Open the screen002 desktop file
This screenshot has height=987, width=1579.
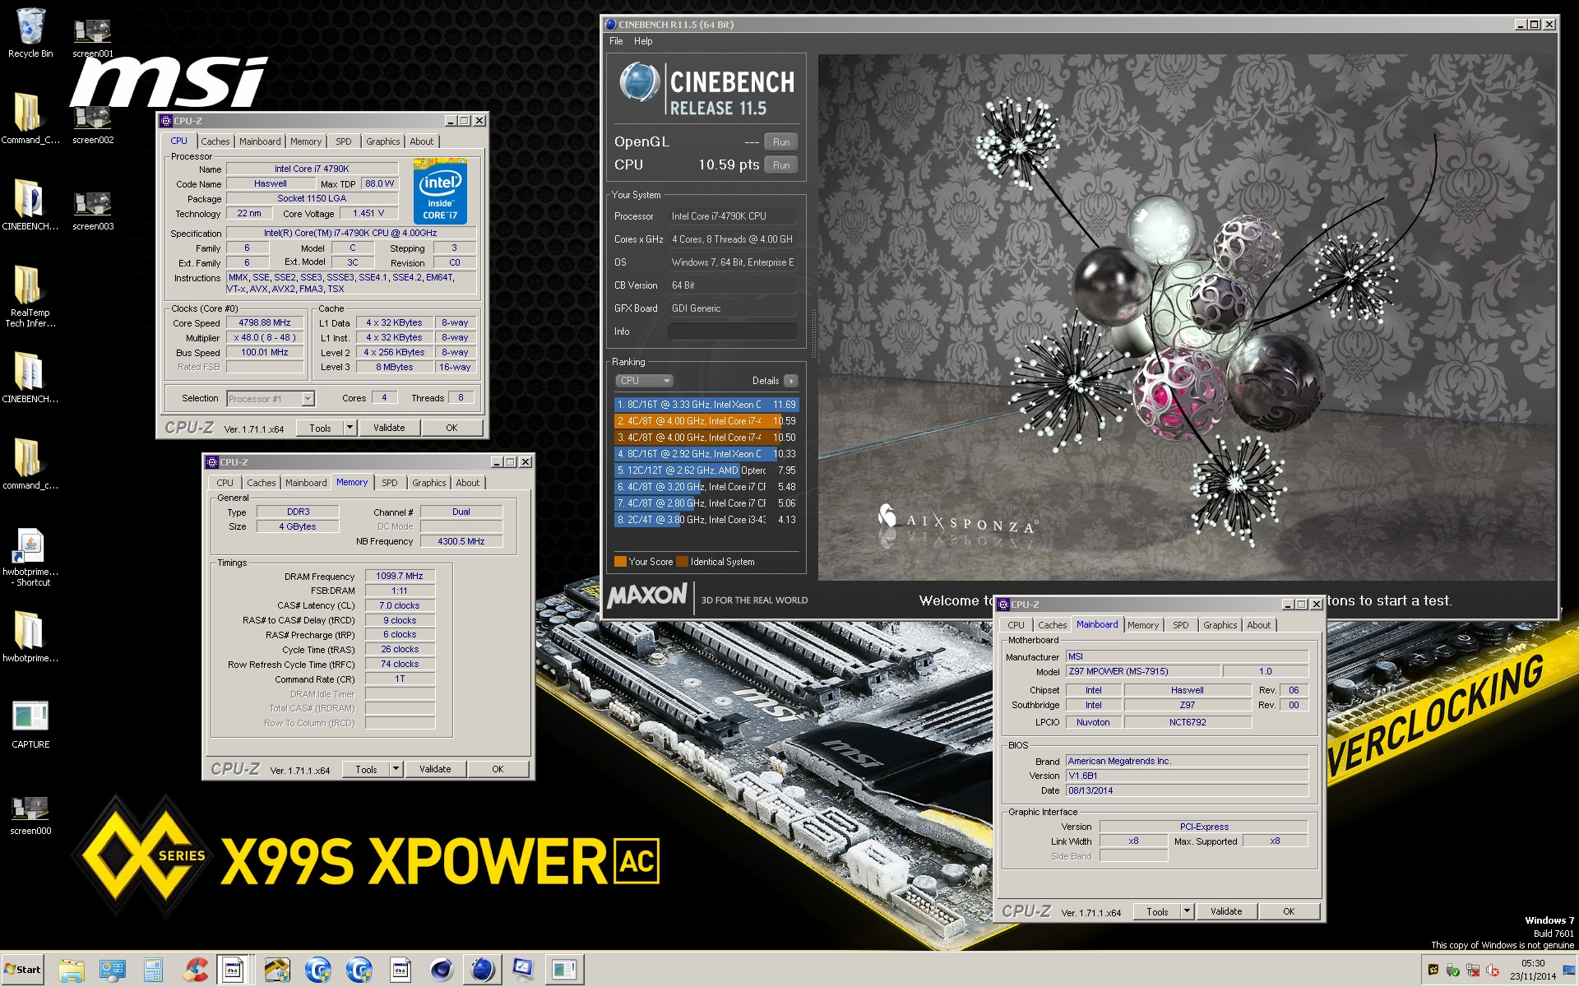92,124
